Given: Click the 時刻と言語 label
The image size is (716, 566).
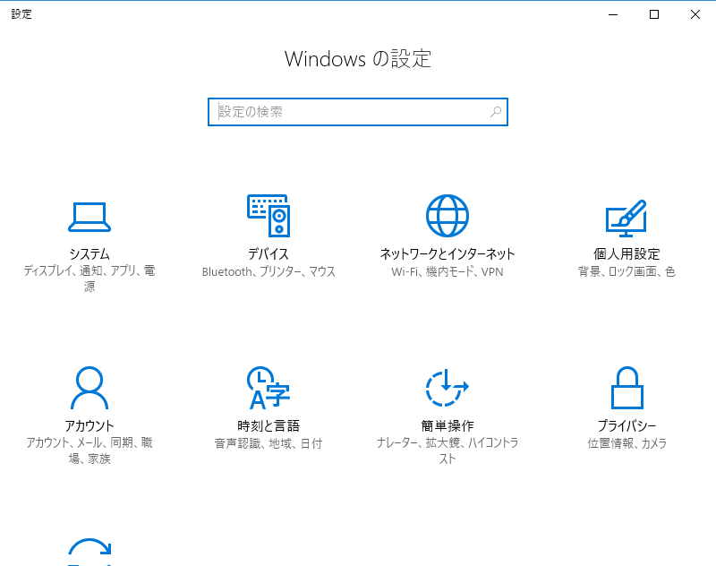Looking at the screenshot, I should coord(268,425).
